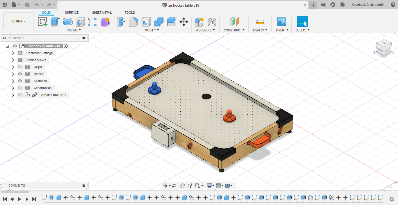
Task: Add a new design tab with plus button
Action: [313, 5]
